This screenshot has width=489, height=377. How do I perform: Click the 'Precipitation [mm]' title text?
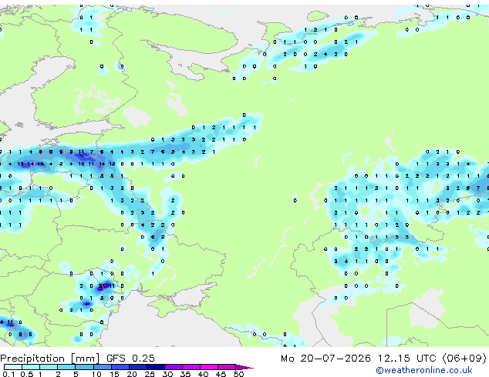tap(50, 359)
